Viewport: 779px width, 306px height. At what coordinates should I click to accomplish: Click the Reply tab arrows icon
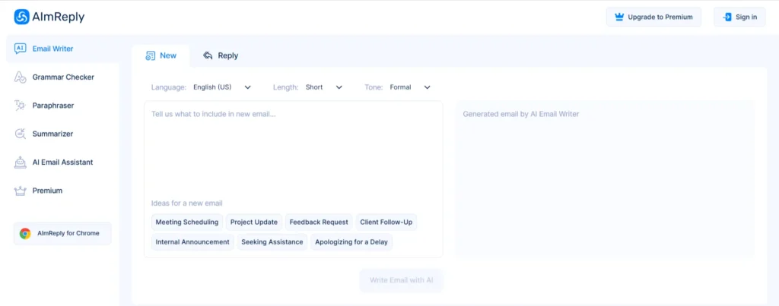click(x=208, y=55)
